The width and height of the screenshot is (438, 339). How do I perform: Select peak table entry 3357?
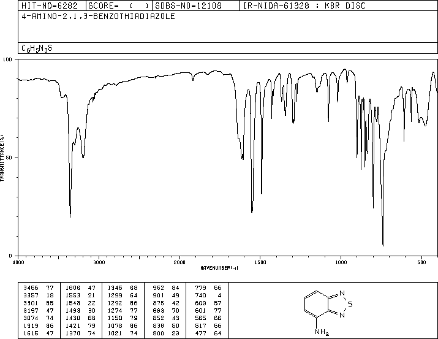(39, 295)
